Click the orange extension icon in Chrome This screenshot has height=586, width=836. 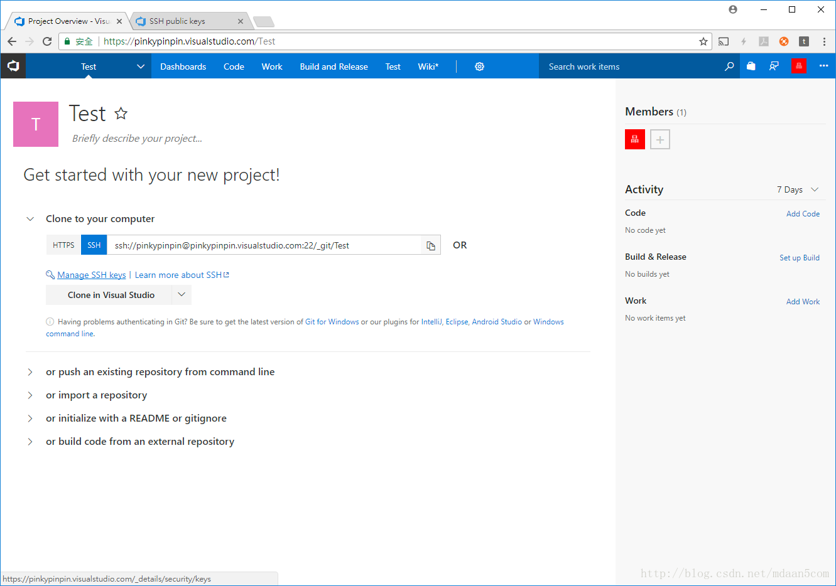(784, 41)
